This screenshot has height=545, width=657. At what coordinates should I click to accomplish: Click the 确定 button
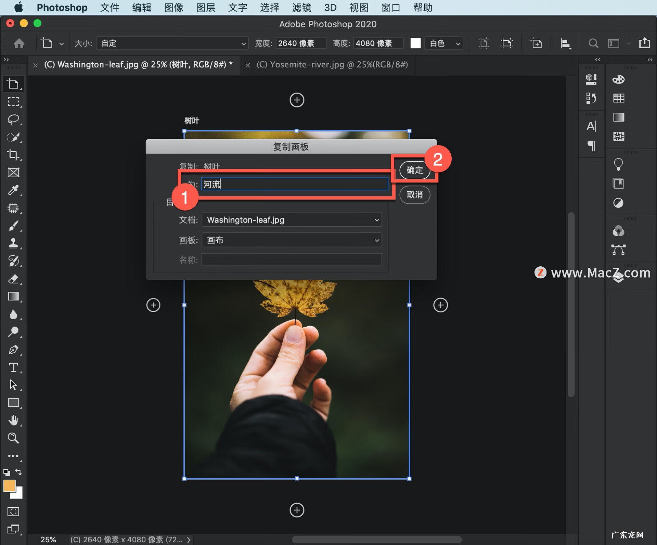point(414,170)
